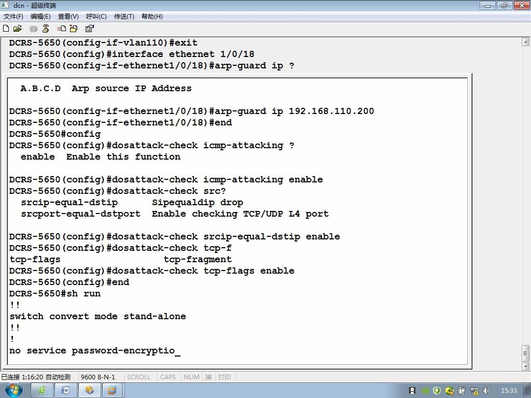The width and height of the screenshot is (531, 398).
Task: Open the 传送(T) menu
Action: pos(124,17)
